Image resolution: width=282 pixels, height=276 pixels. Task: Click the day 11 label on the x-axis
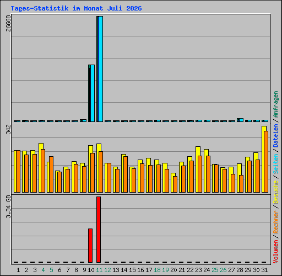tap(99, 270)
